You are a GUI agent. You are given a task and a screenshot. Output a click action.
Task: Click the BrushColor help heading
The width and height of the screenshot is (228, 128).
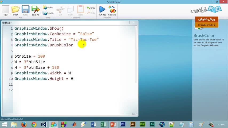click(x=204, y=35)
